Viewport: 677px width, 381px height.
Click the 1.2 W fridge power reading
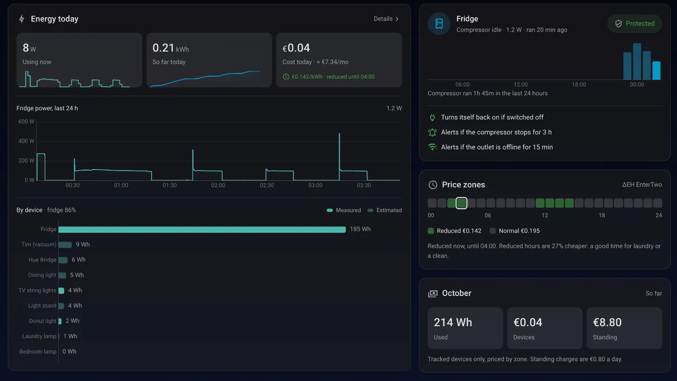[394, 108]
